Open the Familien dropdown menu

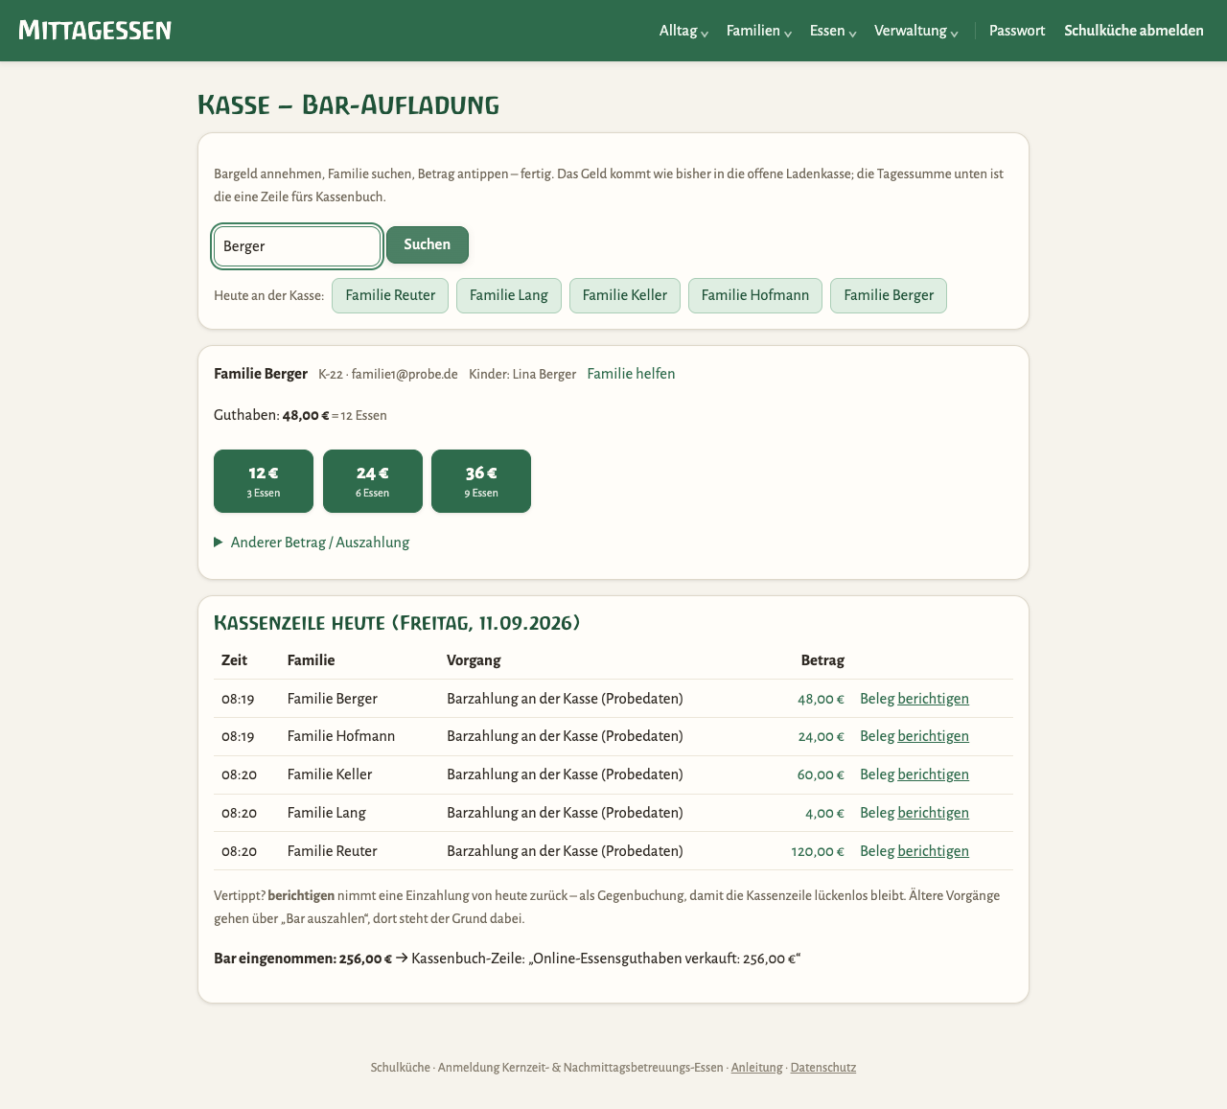(x=758, y=31)
